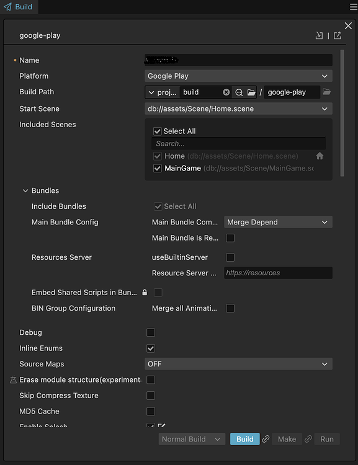Disable the Inline Enums checkbox
Viewport: 358px width, 465px height.
click(x=151, y=348)
